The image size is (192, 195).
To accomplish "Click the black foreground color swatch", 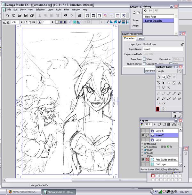I will click(x=158, y=109).
